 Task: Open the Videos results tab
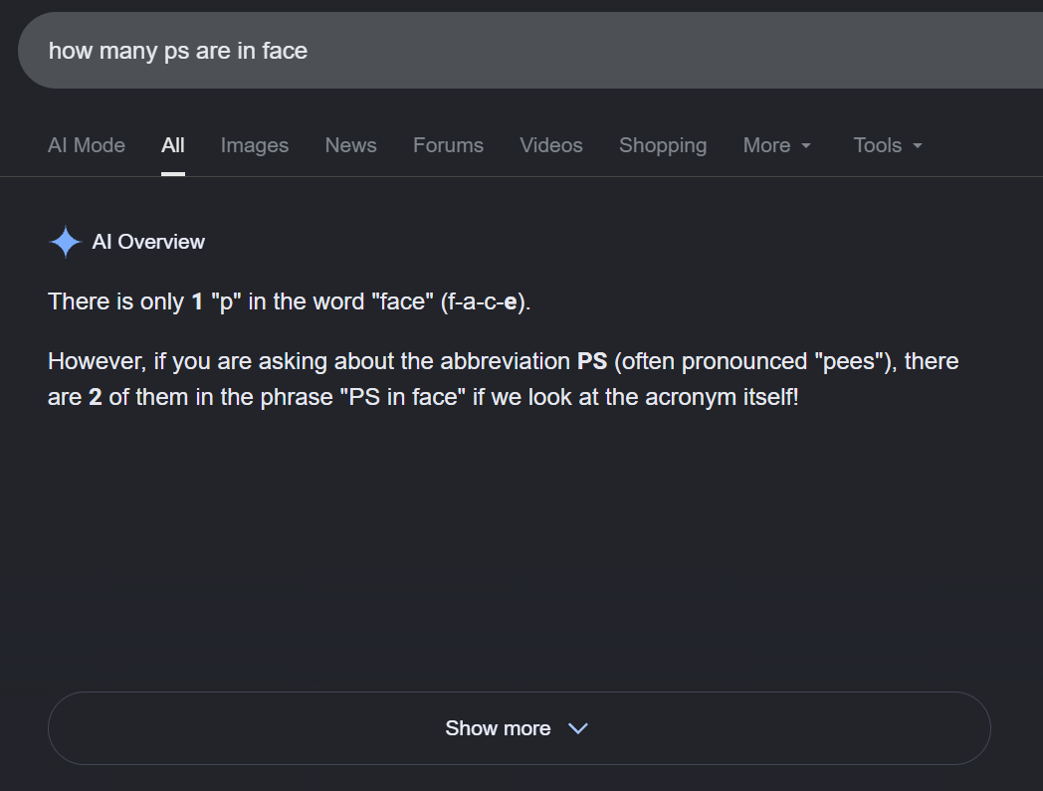pyautogui.click(x=551, y=145)
